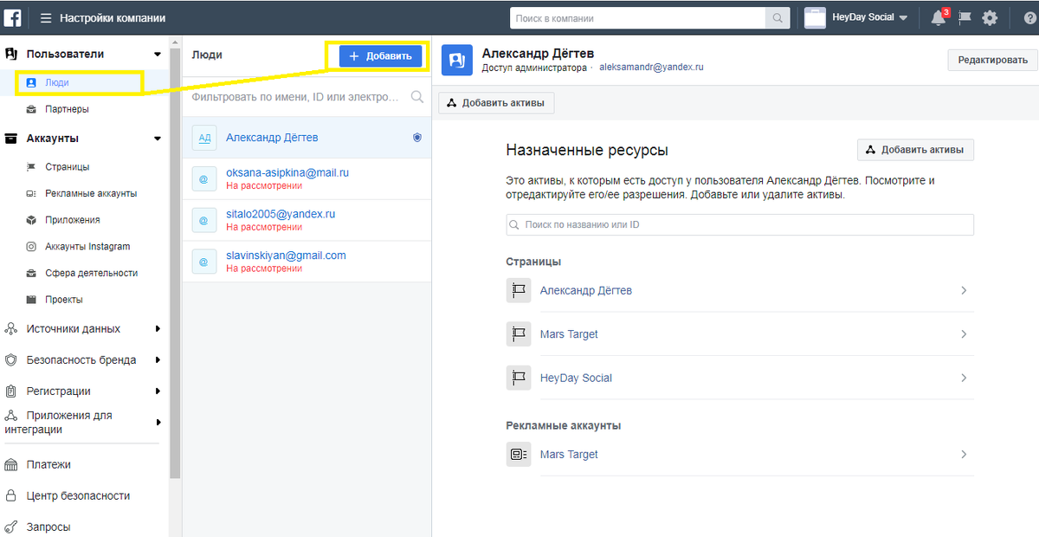This screenshot has width=1039, height=537.
Task: Click the filter search magnifier in Люди panel
Action: pos(417,96)
